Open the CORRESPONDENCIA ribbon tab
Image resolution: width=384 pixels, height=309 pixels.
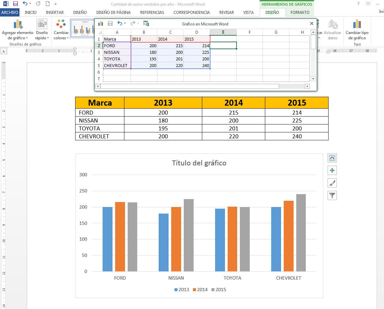191,12
